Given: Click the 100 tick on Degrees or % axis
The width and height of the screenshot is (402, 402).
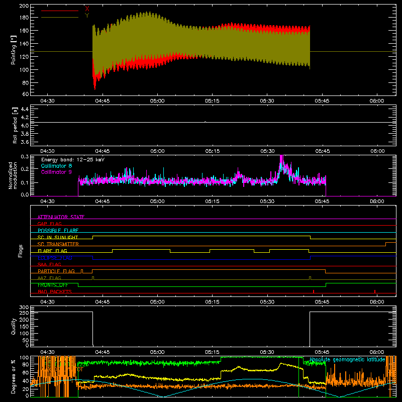Looking at the screenshot, I should (24, 358).
